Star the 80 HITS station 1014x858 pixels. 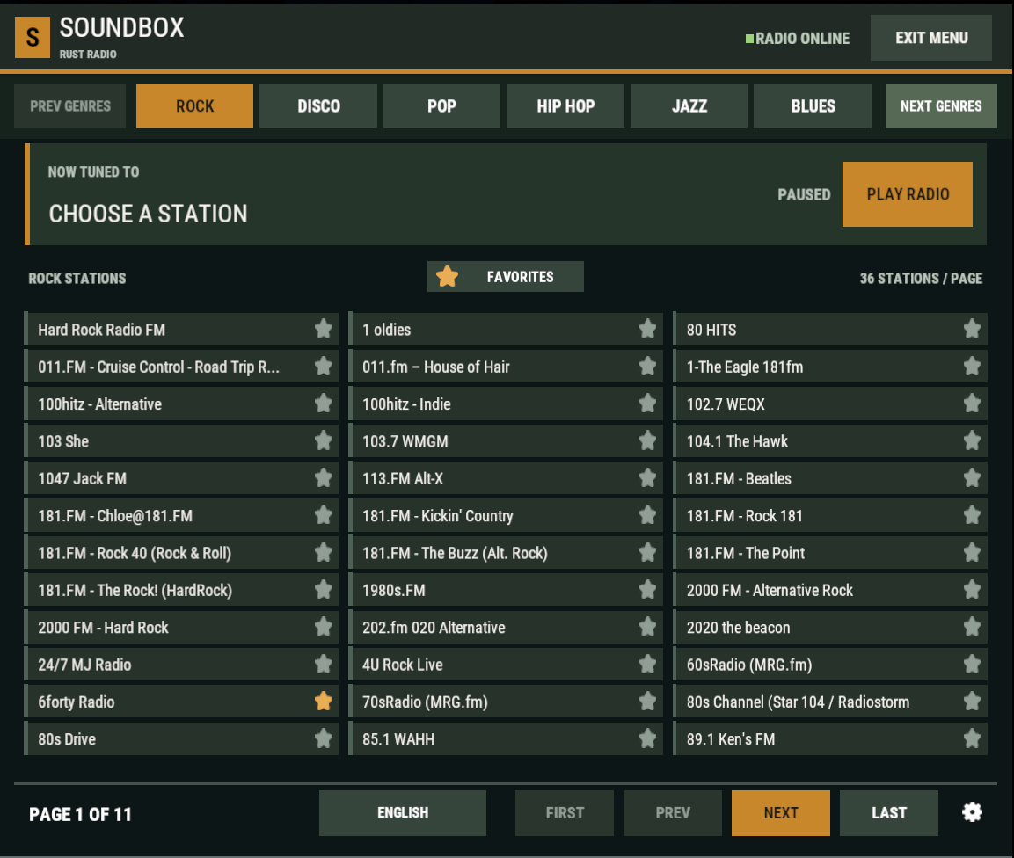972,329
